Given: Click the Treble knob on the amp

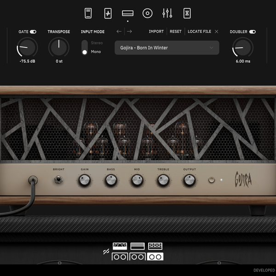Looking at the screenshot, I should [163, 180].
